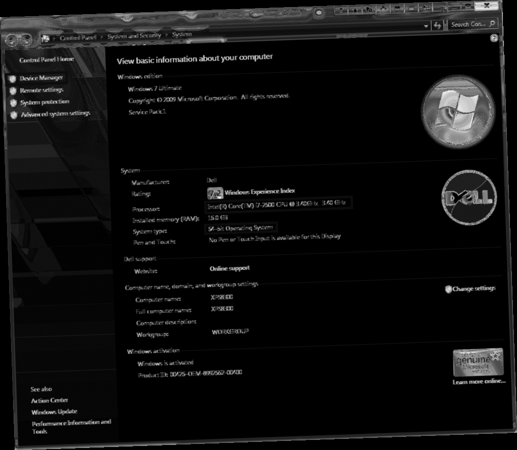This screenshot has height=450, width=517.
Task: Click the No Pen or Touch Input text
Action: click(x=275, y=238)
